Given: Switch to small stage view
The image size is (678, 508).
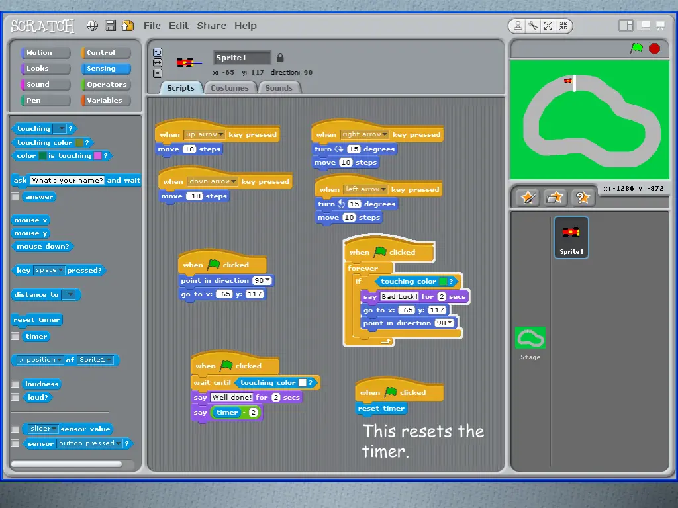Looking at the screenshot, I should pyautogui.click(x=626, y=26).
